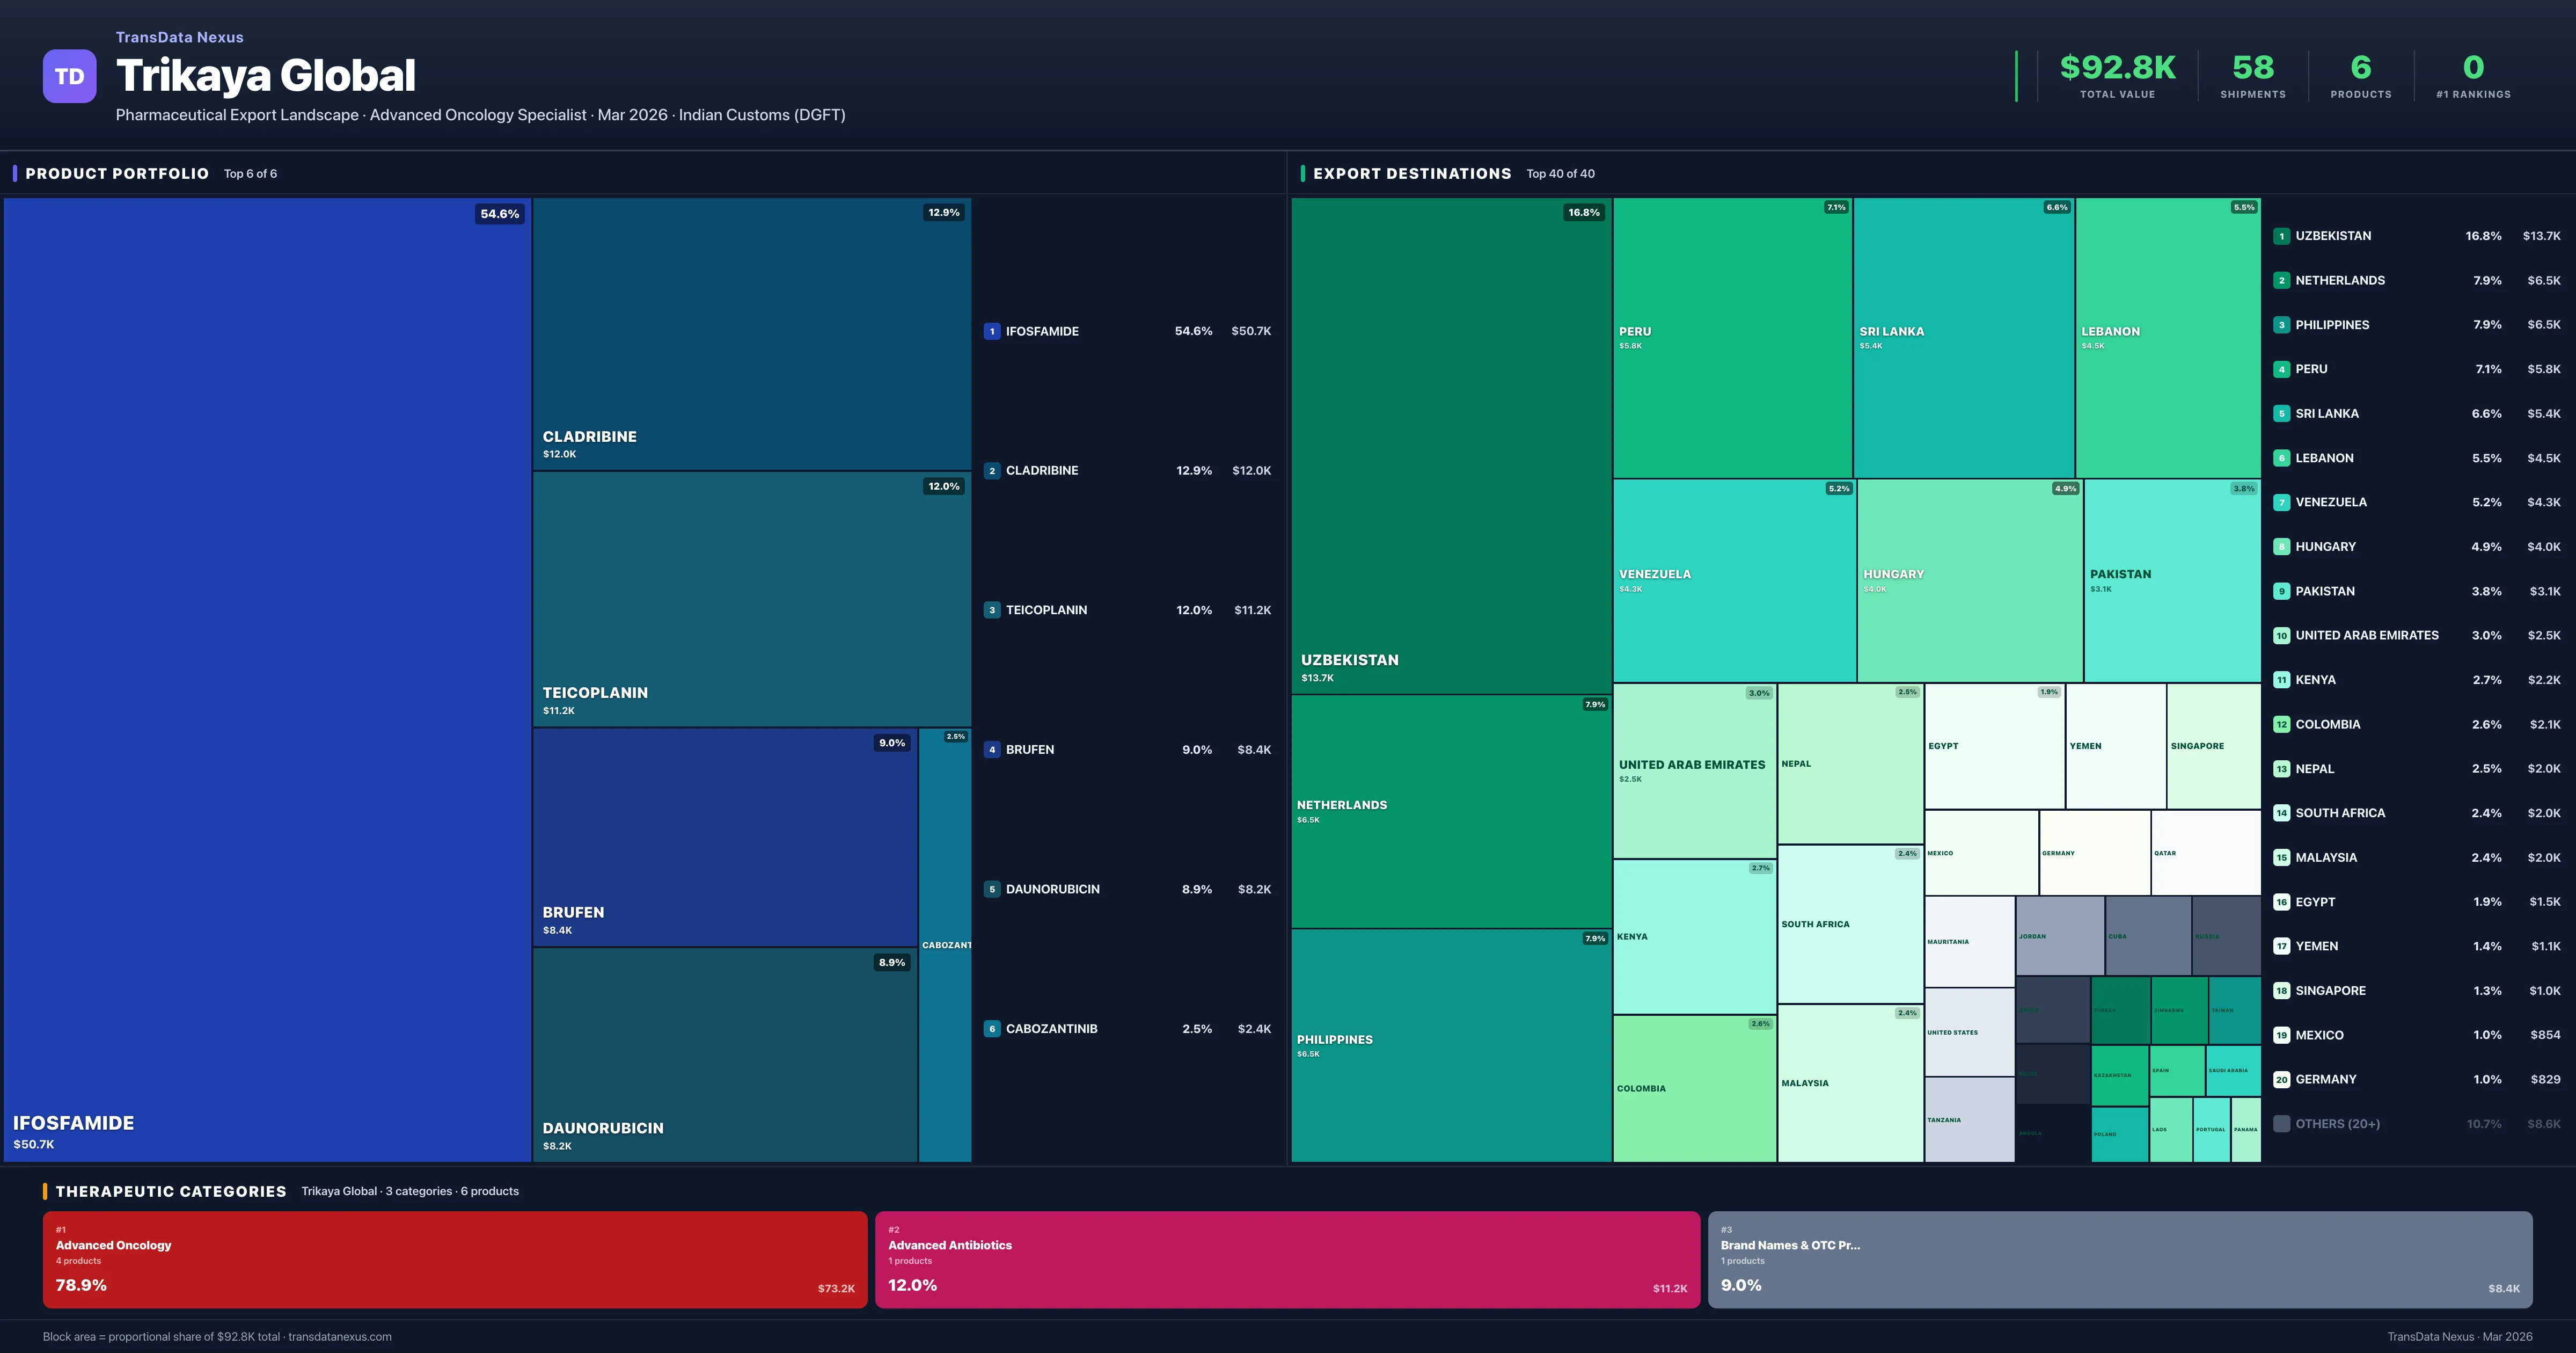Click the TransData Nexus brand label
This screenshot has height=1353, width=2576.
click(179, 37)
